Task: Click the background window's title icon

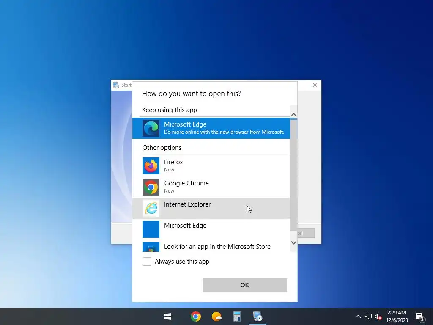Action: [116, 85]
